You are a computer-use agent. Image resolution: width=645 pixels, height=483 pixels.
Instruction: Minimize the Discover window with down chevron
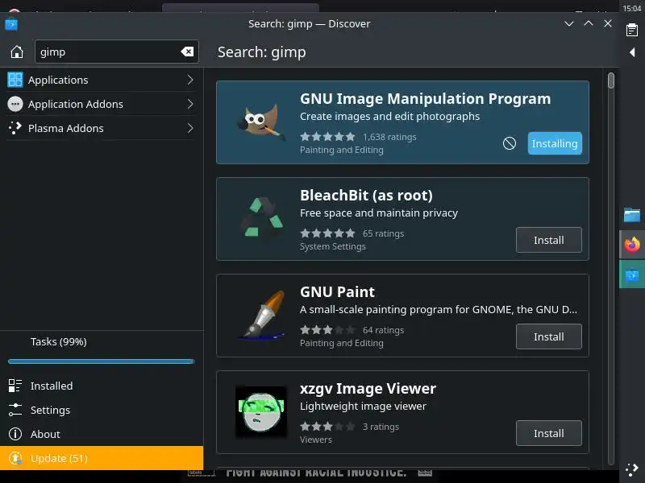tap(569, 24)
